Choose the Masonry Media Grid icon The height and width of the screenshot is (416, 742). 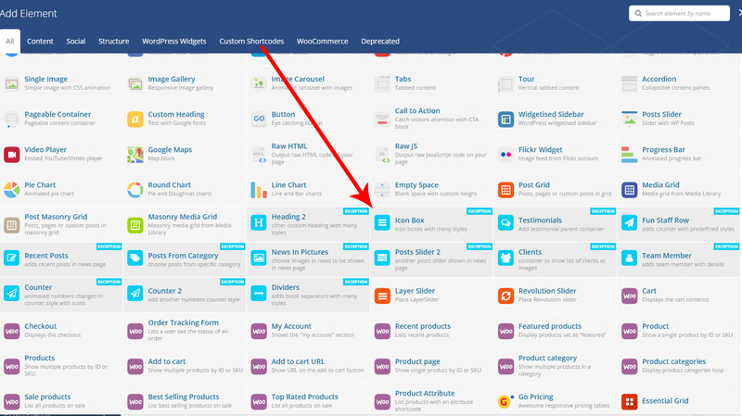pyautogui.click(x=134, y=225)
